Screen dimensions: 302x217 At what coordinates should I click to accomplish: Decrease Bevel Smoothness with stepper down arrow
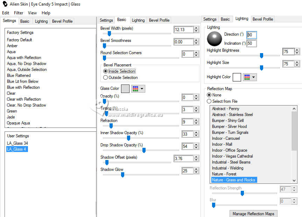[x=196, y=43]
